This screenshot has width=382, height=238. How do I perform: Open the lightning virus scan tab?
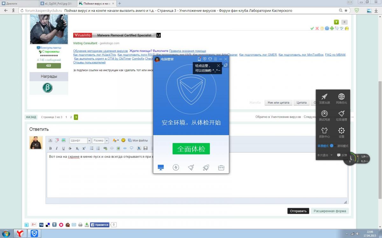pyautogui.click(x=176, y=167)
